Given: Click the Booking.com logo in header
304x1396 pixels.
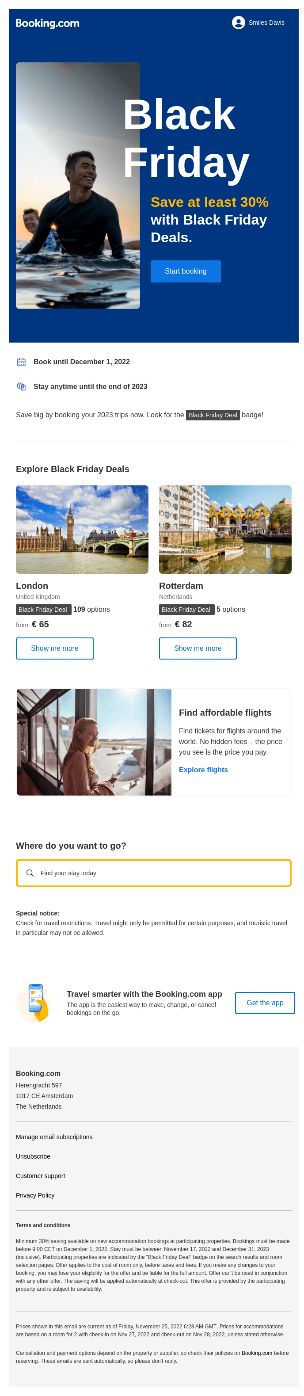Looking at the screenshot, I should [47, 23].
